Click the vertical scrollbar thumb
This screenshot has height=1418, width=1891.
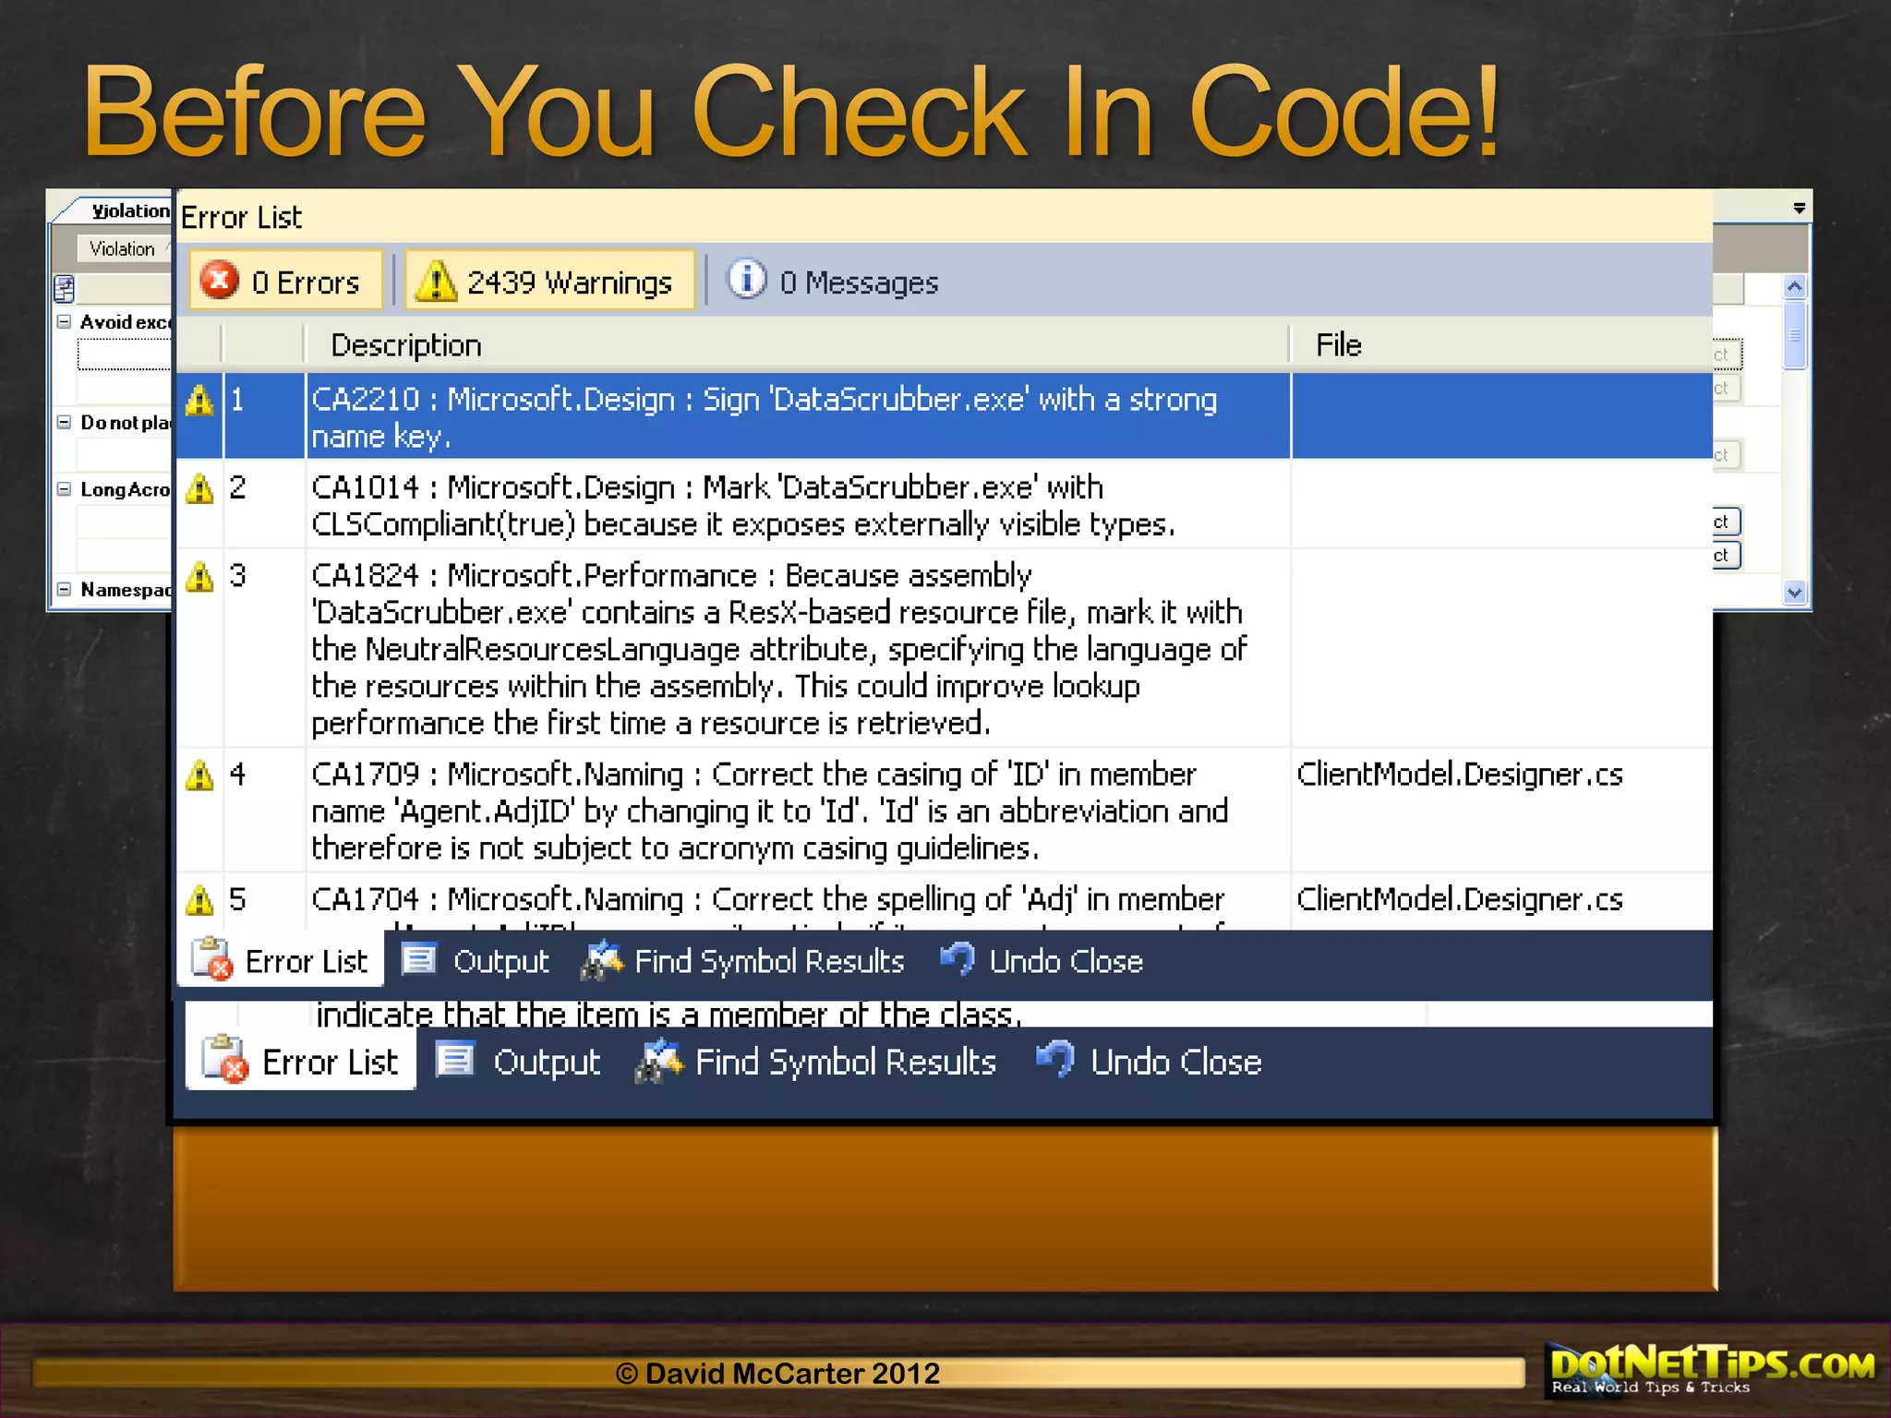point(1794,334)
